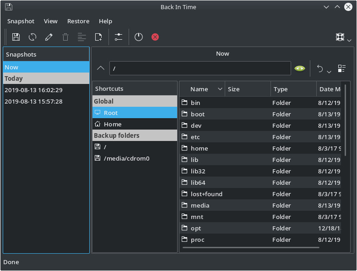This screenshot has height=271, width=357.
Task: Select the boot folder row
Action: (x=260, y=114)
